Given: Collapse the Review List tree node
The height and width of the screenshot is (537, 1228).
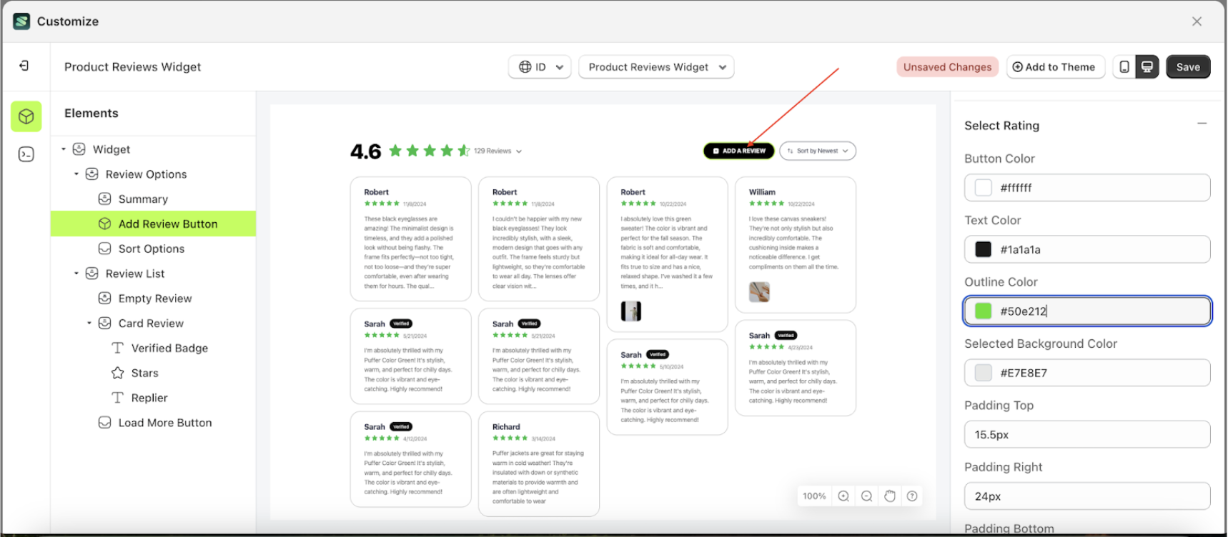Looking at the screenshot, I should pyautogui.click(x=76, y=273).
